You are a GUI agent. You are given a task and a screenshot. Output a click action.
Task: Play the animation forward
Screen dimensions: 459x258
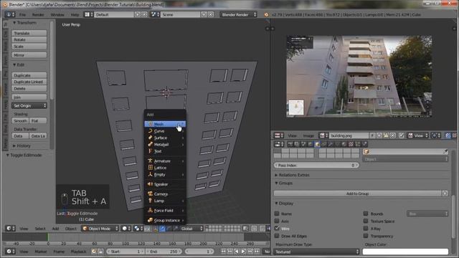pyautogui.click(x=243, y=252)
